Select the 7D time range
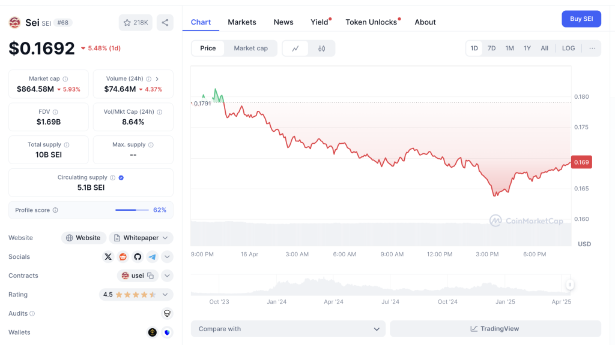This screenshot has height=345, width=615. point(491,49)
